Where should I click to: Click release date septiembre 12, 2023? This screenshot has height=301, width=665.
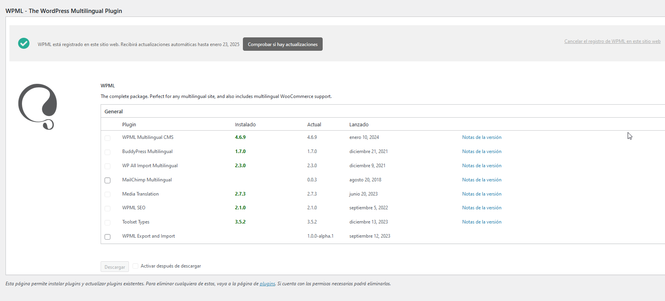370,236
